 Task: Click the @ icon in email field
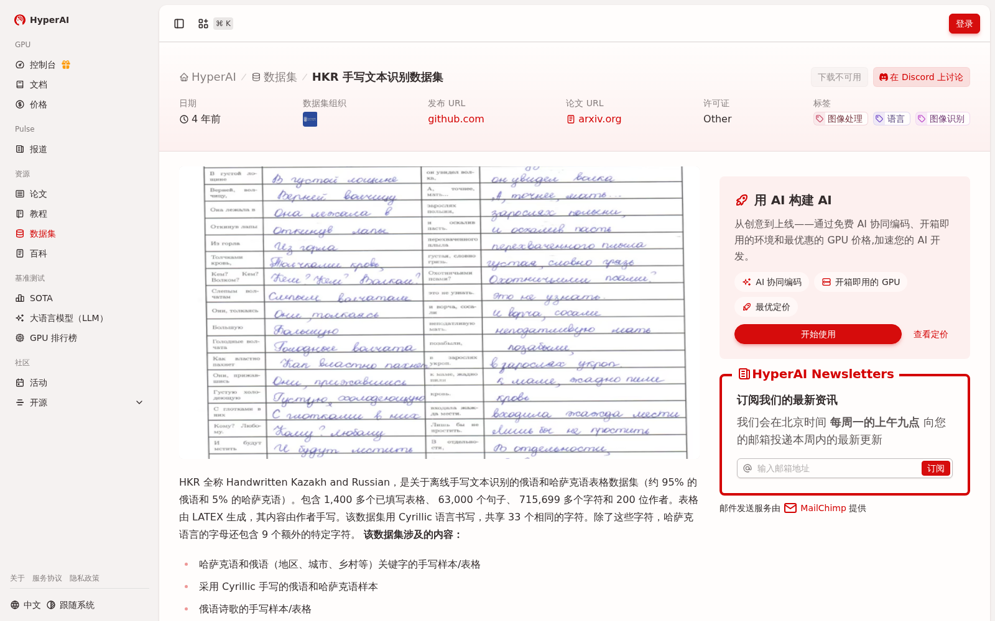click(x=747, y=468)
